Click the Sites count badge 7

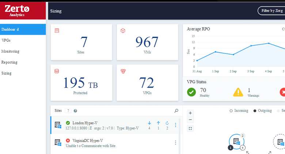click(68, 111)
